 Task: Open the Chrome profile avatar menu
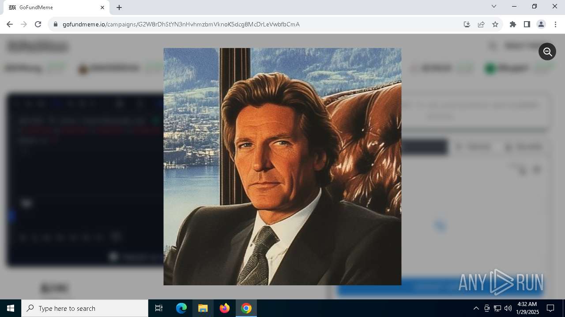point(541,24)
